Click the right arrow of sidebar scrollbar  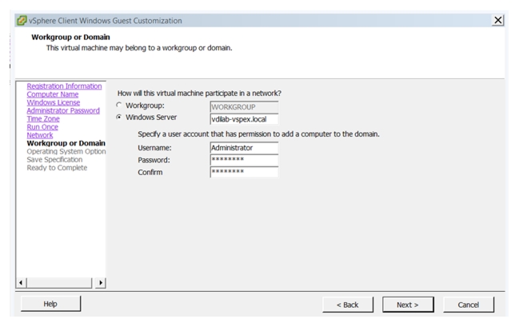[101, 283]
